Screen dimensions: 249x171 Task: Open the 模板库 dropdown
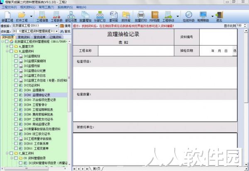tap(57, 26)
